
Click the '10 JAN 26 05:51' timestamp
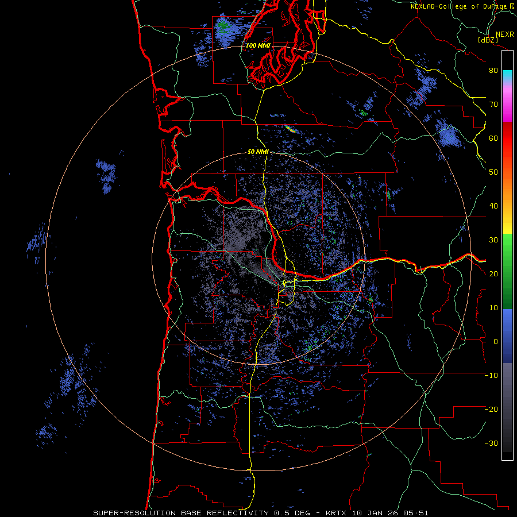coord(390,513)
